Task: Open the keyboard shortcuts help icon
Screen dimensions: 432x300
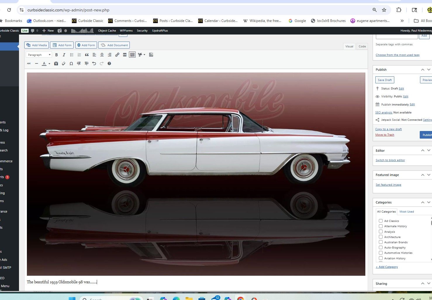Action: pos(109,63)
